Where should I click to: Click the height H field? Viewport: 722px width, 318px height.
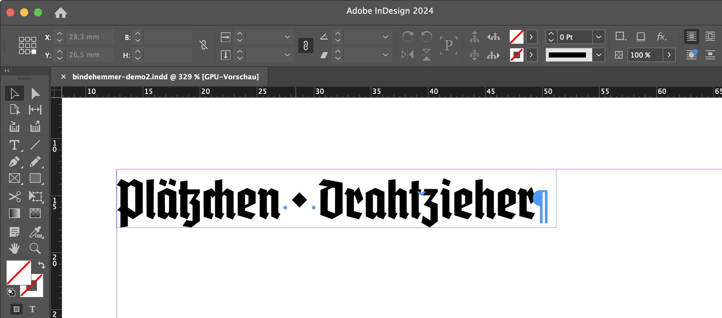tap(168, 55)
